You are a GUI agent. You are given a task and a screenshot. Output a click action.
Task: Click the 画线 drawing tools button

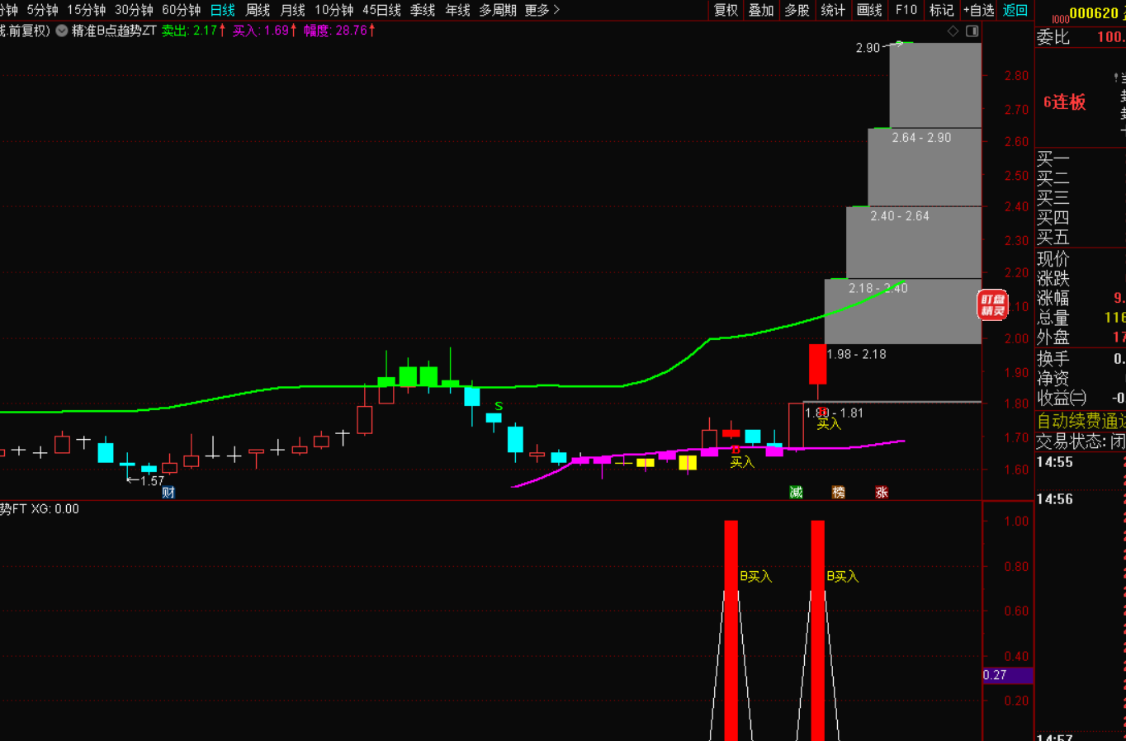(x=869, y=10)
